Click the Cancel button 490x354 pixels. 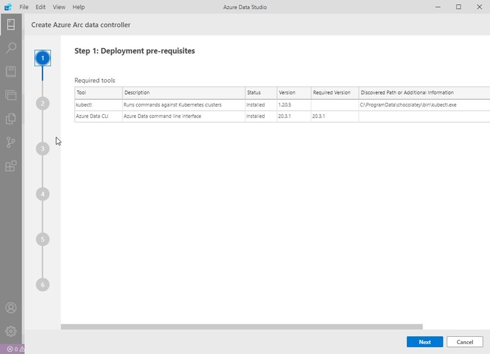pos(465,342)
